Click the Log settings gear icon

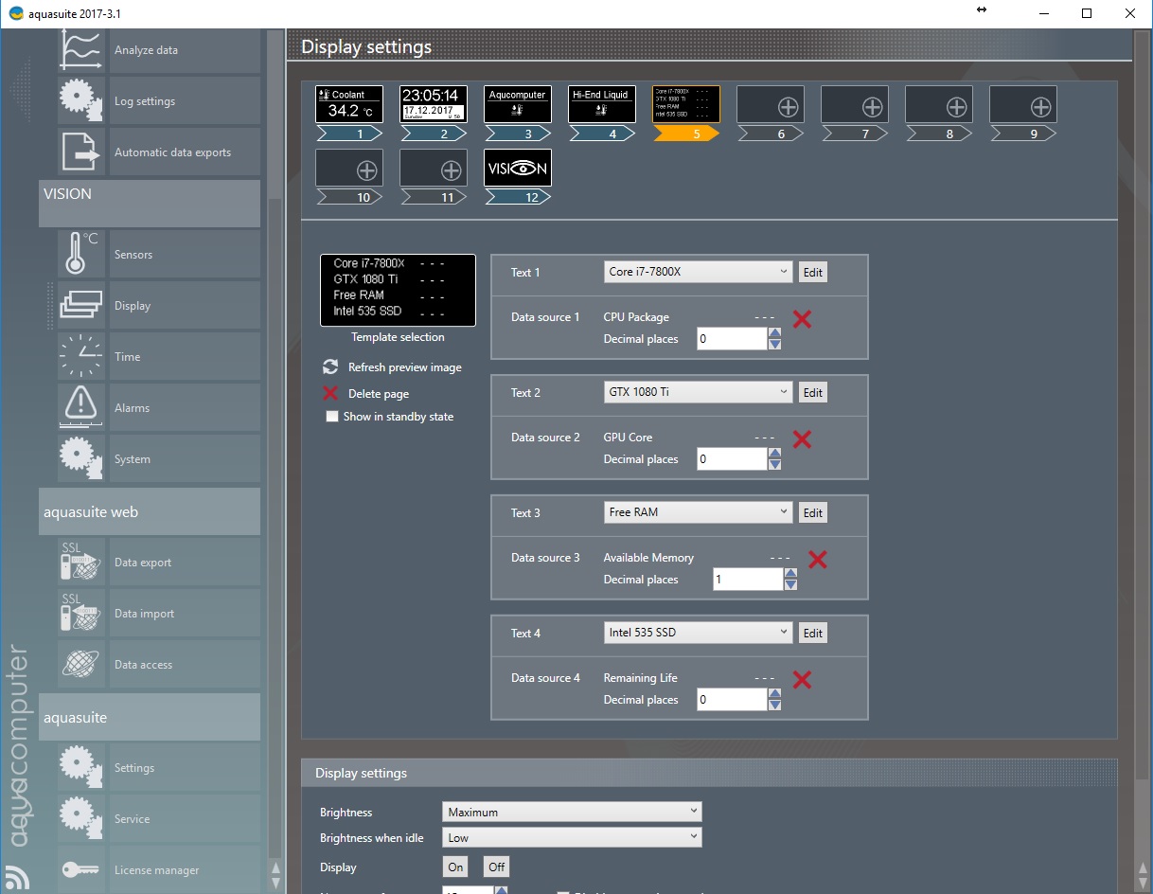[81, 100]
